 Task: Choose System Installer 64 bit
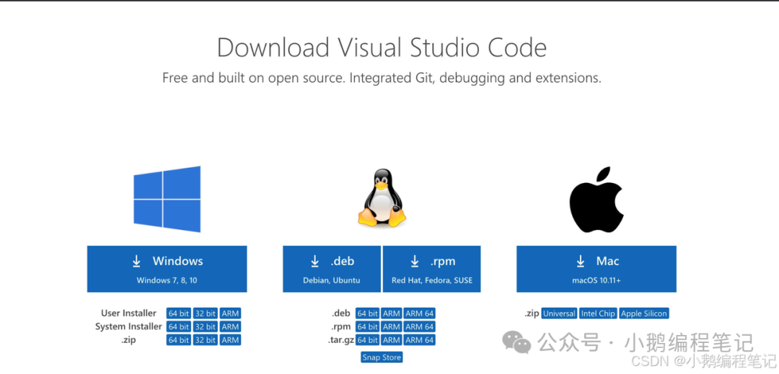tap(179, 327)
